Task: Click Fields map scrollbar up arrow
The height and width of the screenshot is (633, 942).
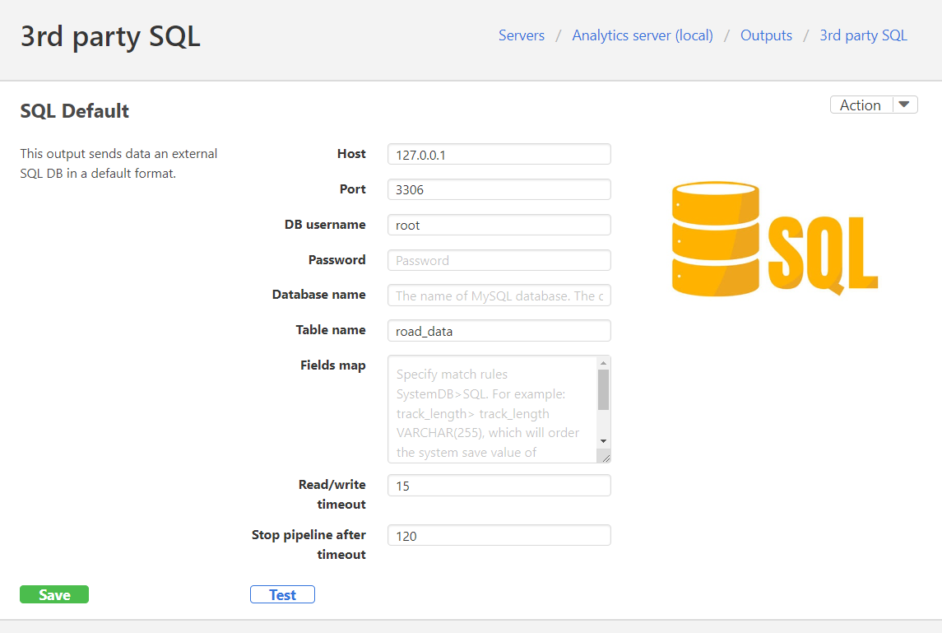Action: (604, 363)
